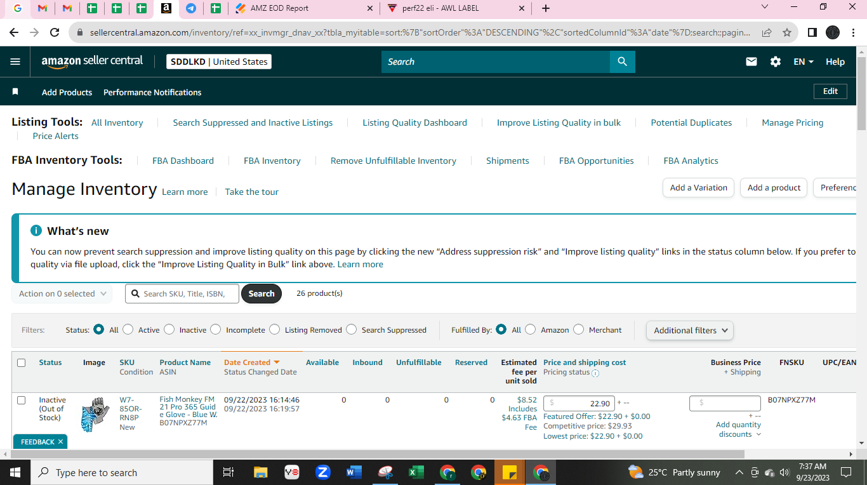Open Sticky Notes from the taskbar

point(510,472)
